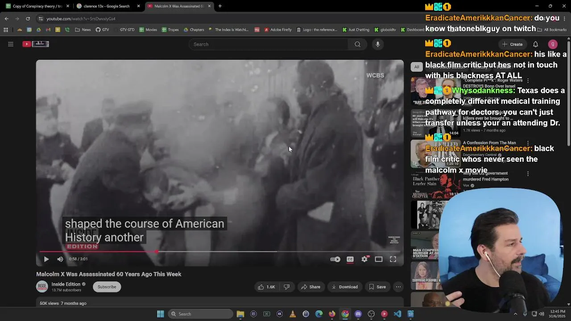The height and width of the screenshot is (321, 571).
Task: Open options for Fred Hampton video
Action: (528, 174)
